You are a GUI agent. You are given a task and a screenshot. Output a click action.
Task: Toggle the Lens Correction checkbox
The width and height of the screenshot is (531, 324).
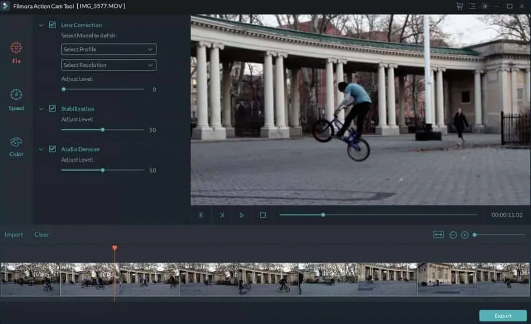click(x=53, y=25)
